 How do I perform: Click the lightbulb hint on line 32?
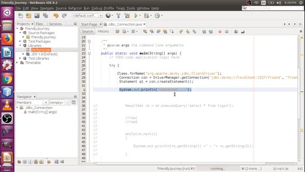click(84, 90)
